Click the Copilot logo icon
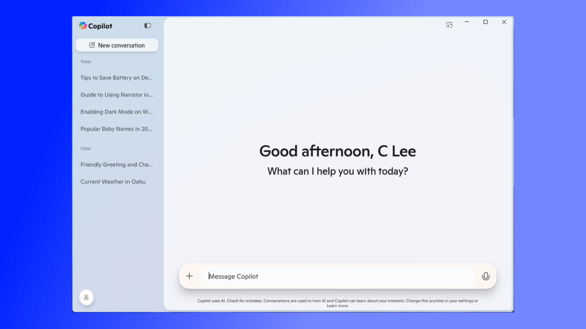The width and height of the screenshot is (586, 329). 83,26
